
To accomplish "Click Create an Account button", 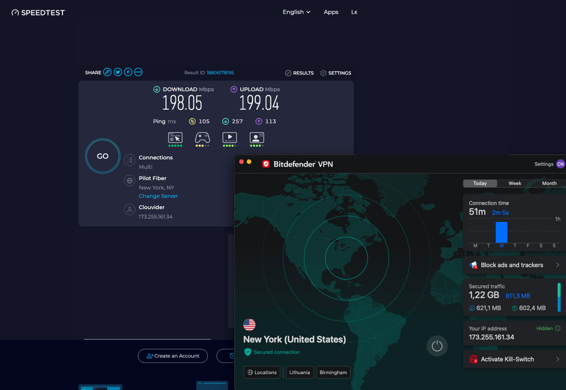I will point(173,356).
